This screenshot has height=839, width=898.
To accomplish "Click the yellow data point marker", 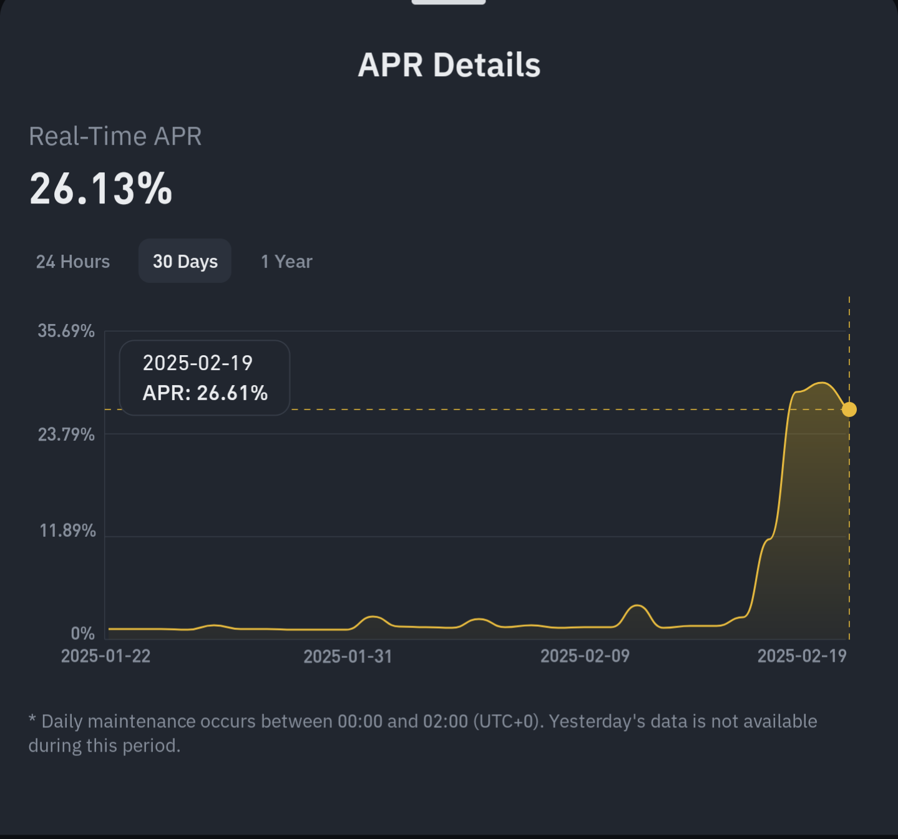I will click(849, 410).
